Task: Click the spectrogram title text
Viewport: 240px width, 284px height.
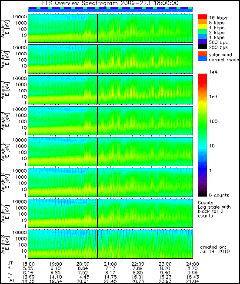Action: coord(110,3)
